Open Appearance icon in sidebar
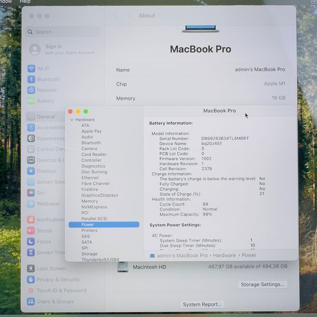 pyautogui.click(x=31, y=138)
